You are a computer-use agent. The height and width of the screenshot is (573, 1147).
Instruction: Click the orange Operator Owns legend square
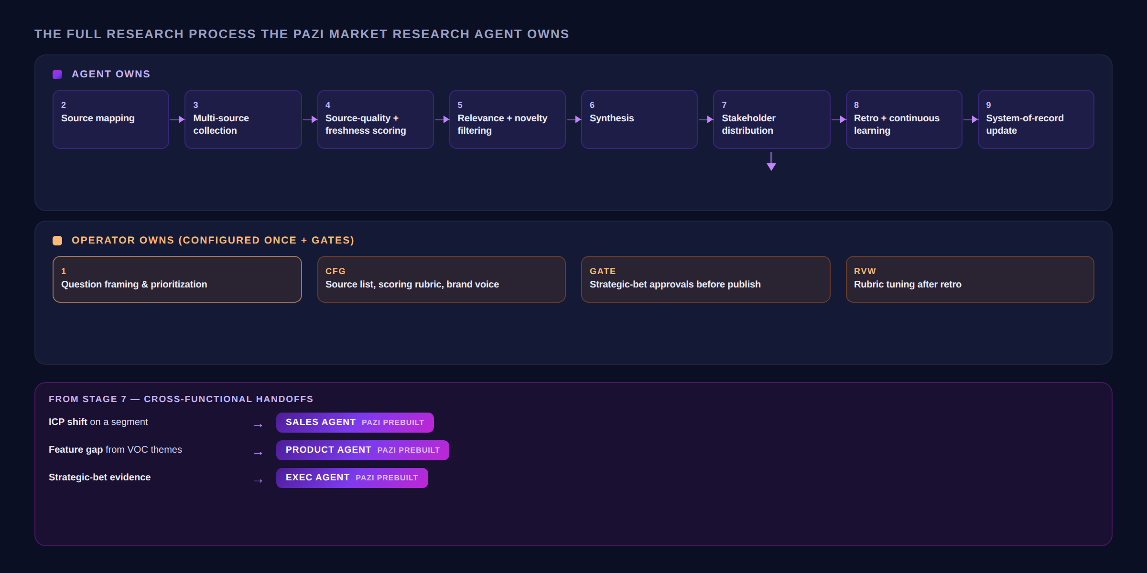[x=57, y=240]
